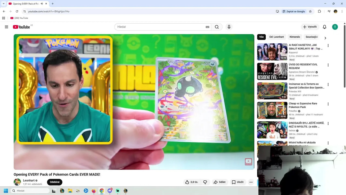Bookmark this page with the star icon
The width and height of the screenshot is (346, 195).
(310, 11)
